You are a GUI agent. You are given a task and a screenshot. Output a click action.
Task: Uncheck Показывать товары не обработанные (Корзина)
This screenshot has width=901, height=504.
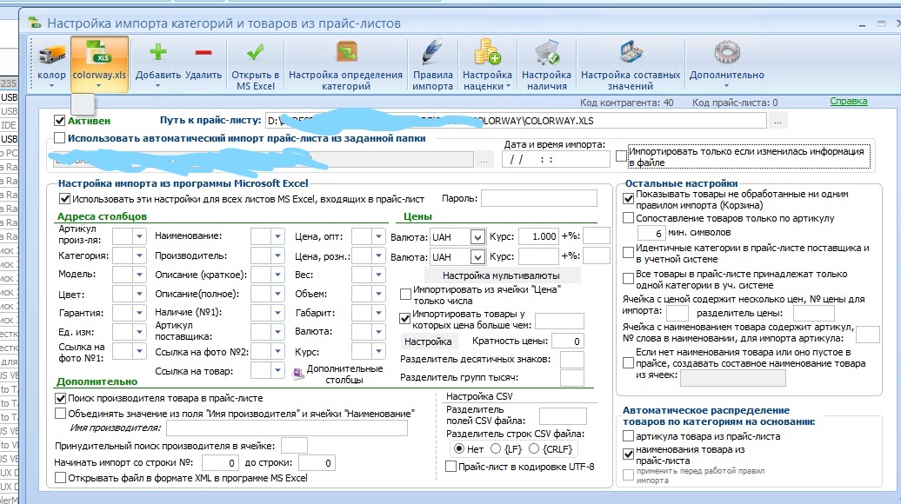628,199
